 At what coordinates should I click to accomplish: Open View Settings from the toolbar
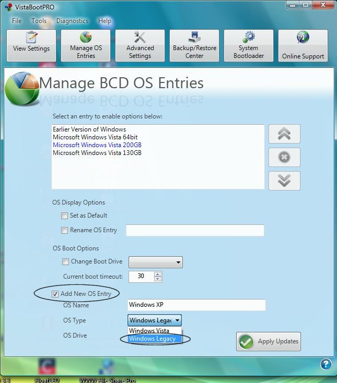click(31, 45)
